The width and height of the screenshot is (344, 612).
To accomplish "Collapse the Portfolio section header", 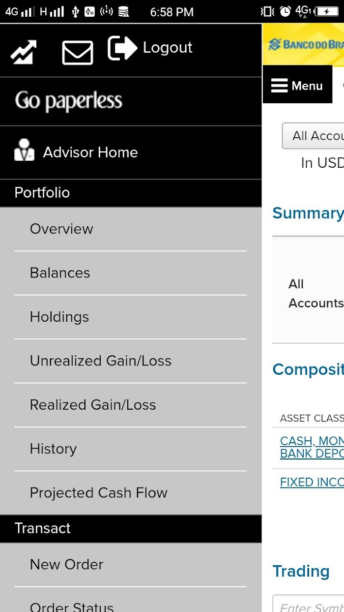I will [131, 193].
